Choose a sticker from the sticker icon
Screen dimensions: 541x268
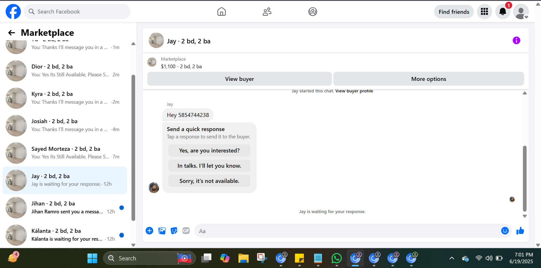(x=174, y=231)
